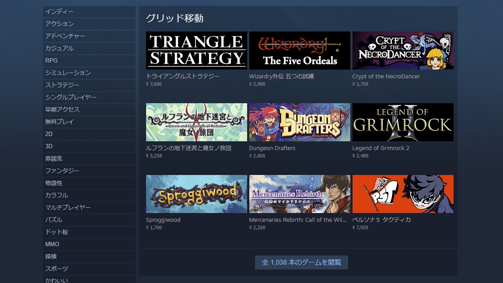Select the MMO tag in sidebar
503x283 pixels.
click(89, 244)
